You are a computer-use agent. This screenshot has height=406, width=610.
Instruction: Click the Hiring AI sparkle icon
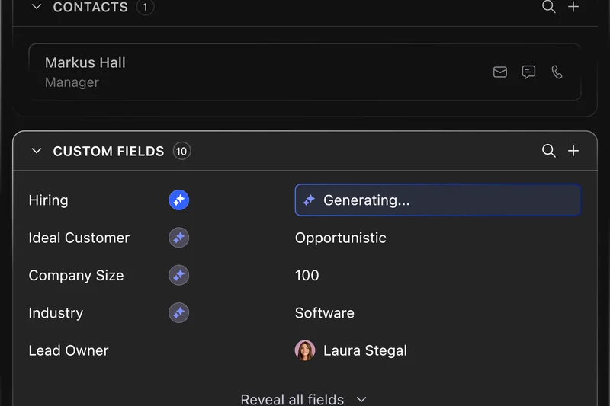pos(178,200)
